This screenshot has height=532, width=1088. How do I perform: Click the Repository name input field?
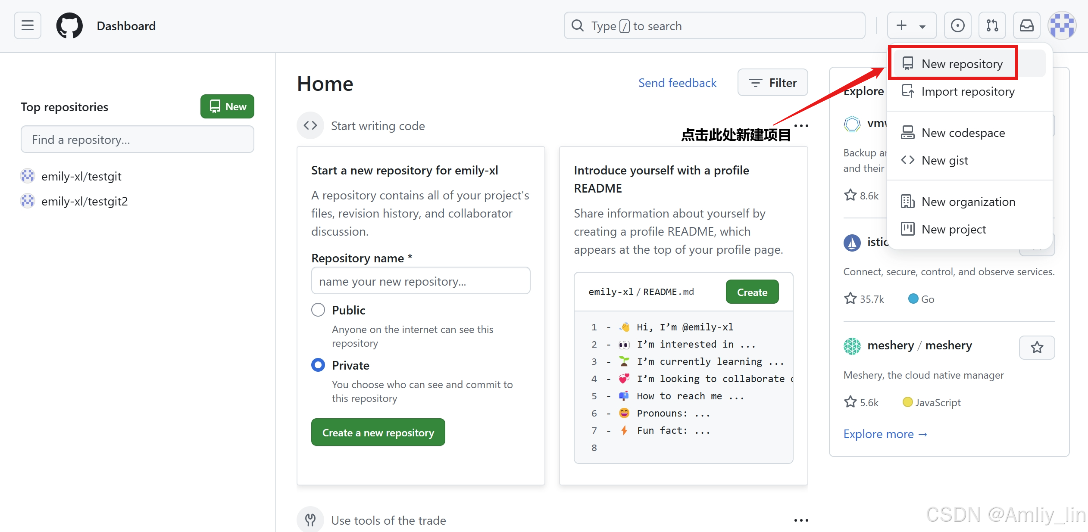coord(420,281)
